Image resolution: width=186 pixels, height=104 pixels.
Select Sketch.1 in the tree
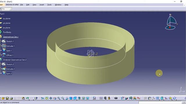click(10, 41)
